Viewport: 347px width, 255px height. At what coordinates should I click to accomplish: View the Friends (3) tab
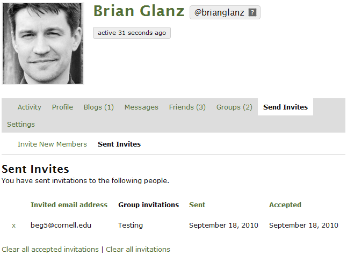pos(187,107)
